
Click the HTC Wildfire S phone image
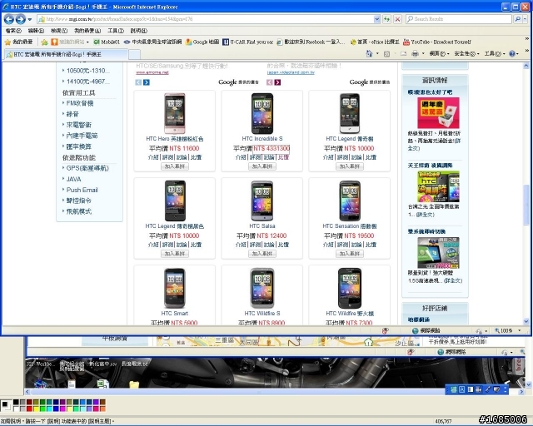pos(262,288)
